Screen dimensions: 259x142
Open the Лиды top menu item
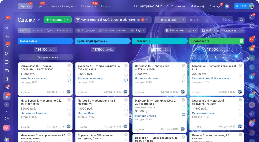(39, 6)
